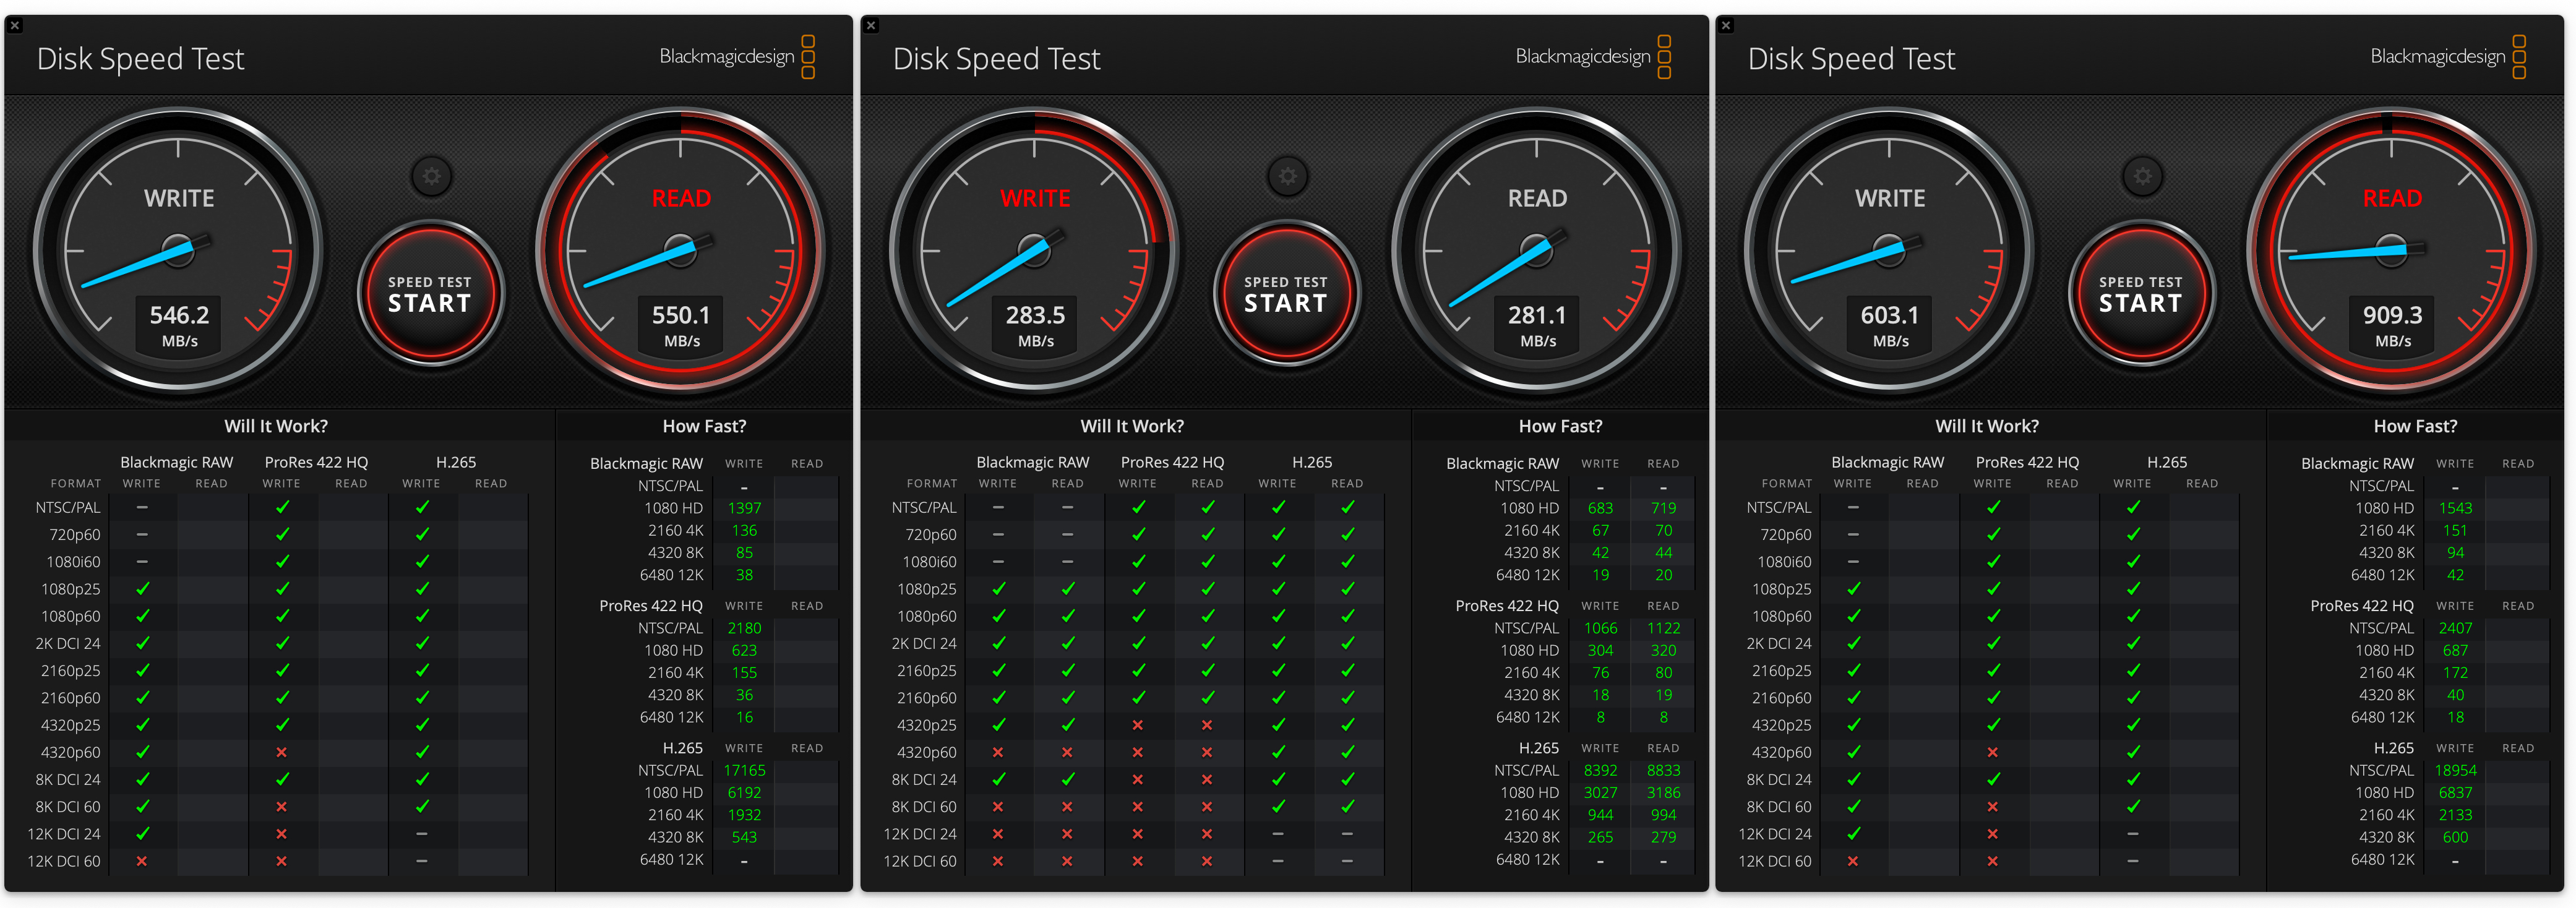Click the READ gauge reading 550.1 MB/s
2576x908 pixels.
[x=681, y=250]
